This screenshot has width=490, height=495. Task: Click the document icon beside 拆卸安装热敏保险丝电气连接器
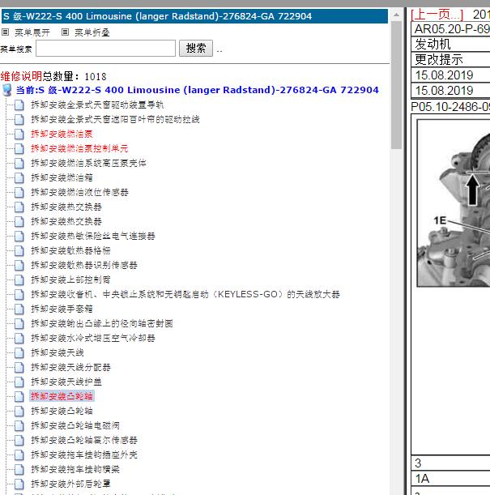point(19,236)
